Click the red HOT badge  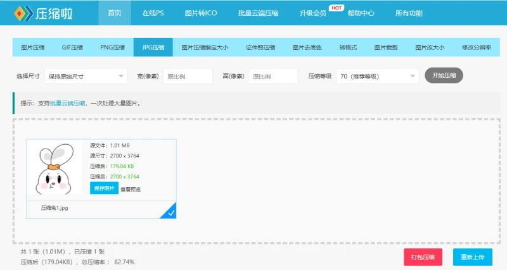coord(337,8)
